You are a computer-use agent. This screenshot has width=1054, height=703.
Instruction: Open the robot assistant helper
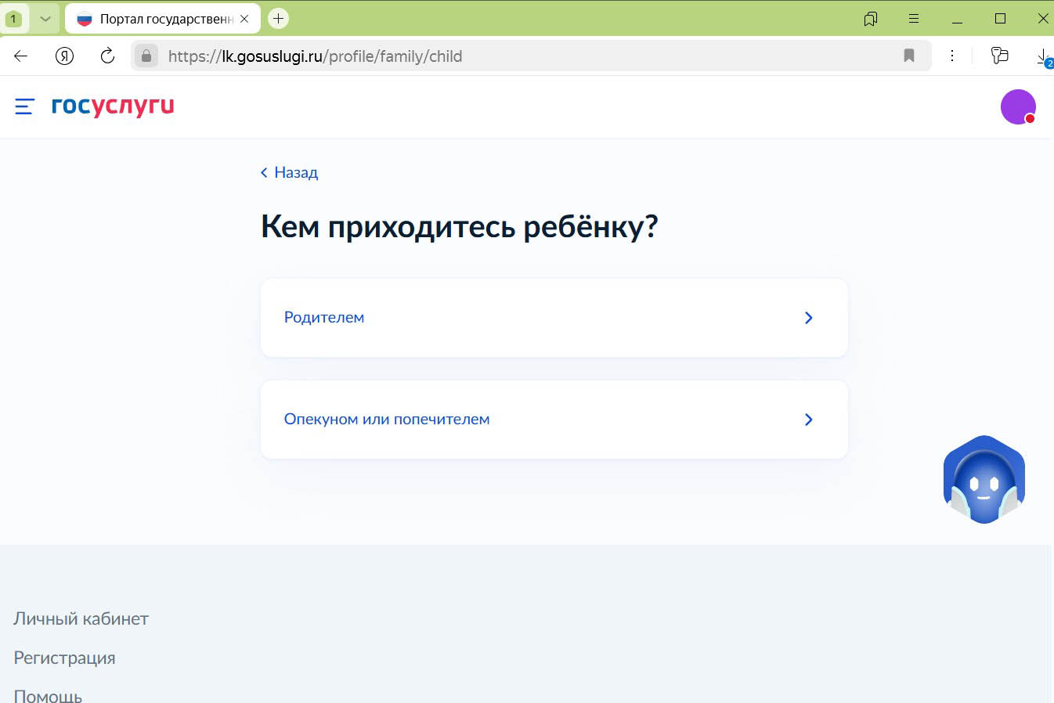point(984,478)
